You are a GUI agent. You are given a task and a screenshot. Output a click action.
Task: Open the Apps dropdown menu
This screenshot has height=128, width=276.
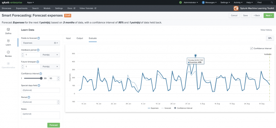(30, 2)
